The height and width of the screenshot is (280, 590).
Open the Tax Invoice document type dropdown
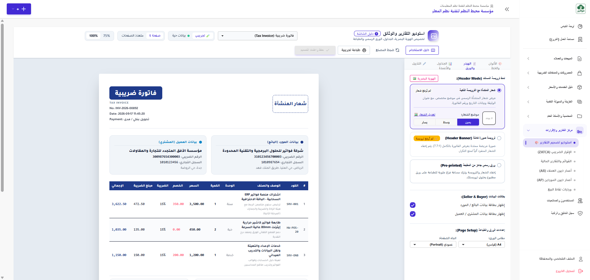pos(258,36)
